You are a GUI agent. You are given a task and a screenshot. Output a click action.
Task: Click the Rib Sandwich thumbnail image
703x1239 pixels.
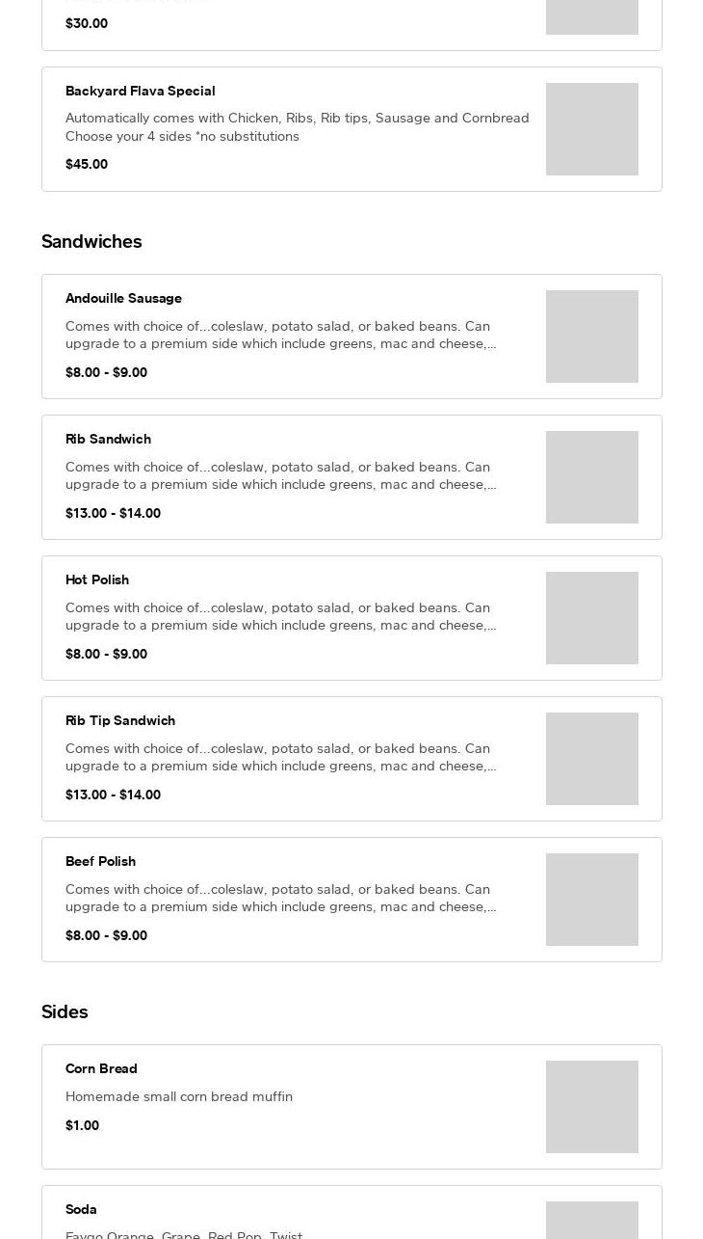coord(591,477)
